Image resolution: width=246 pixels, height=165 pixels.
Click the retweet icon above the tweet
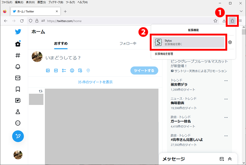41,91
